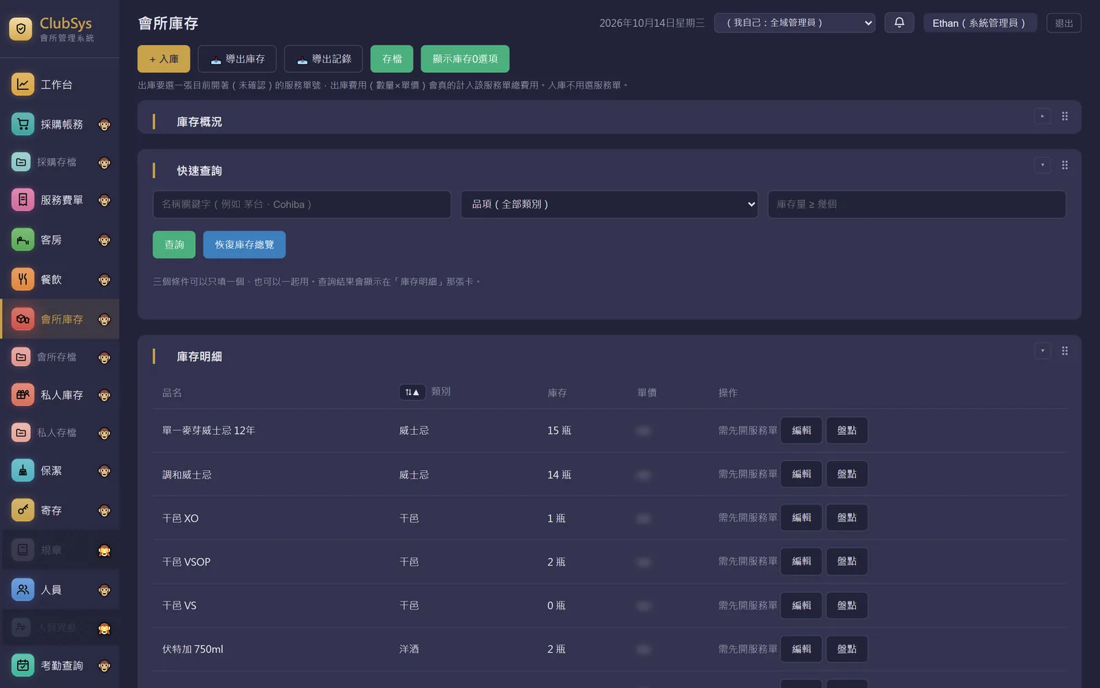The image size is (1100, 688).
Task: Open 餐飲 fork-and-knife icon
Action: tap(23, 279)
